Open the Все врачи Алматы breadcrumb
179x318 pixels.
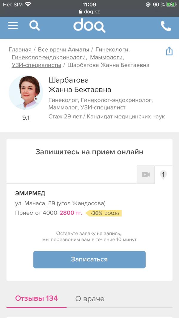click(64, 50)
